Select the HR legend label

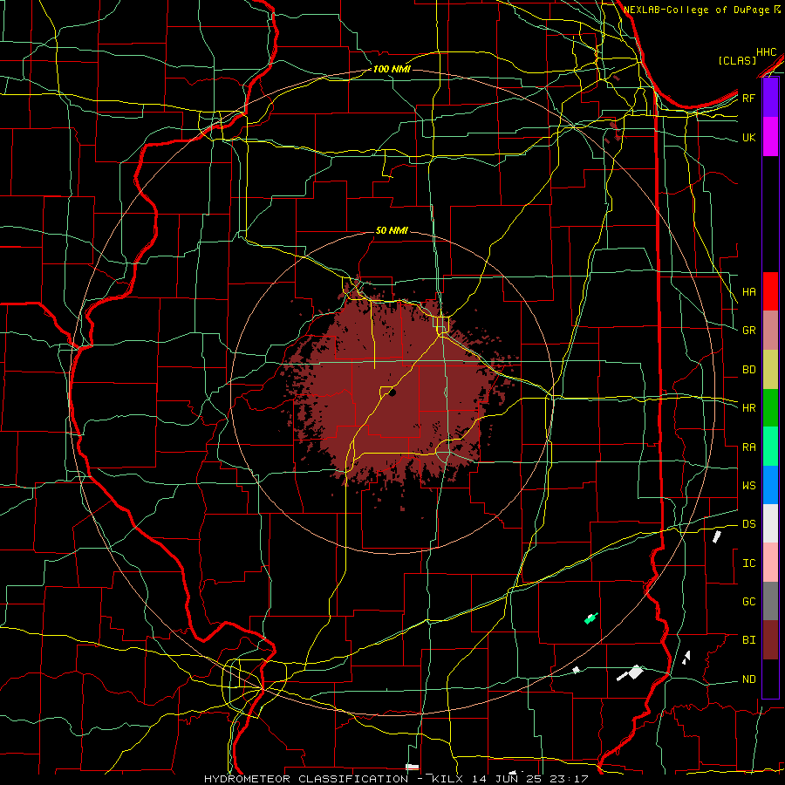pos(748,408)
